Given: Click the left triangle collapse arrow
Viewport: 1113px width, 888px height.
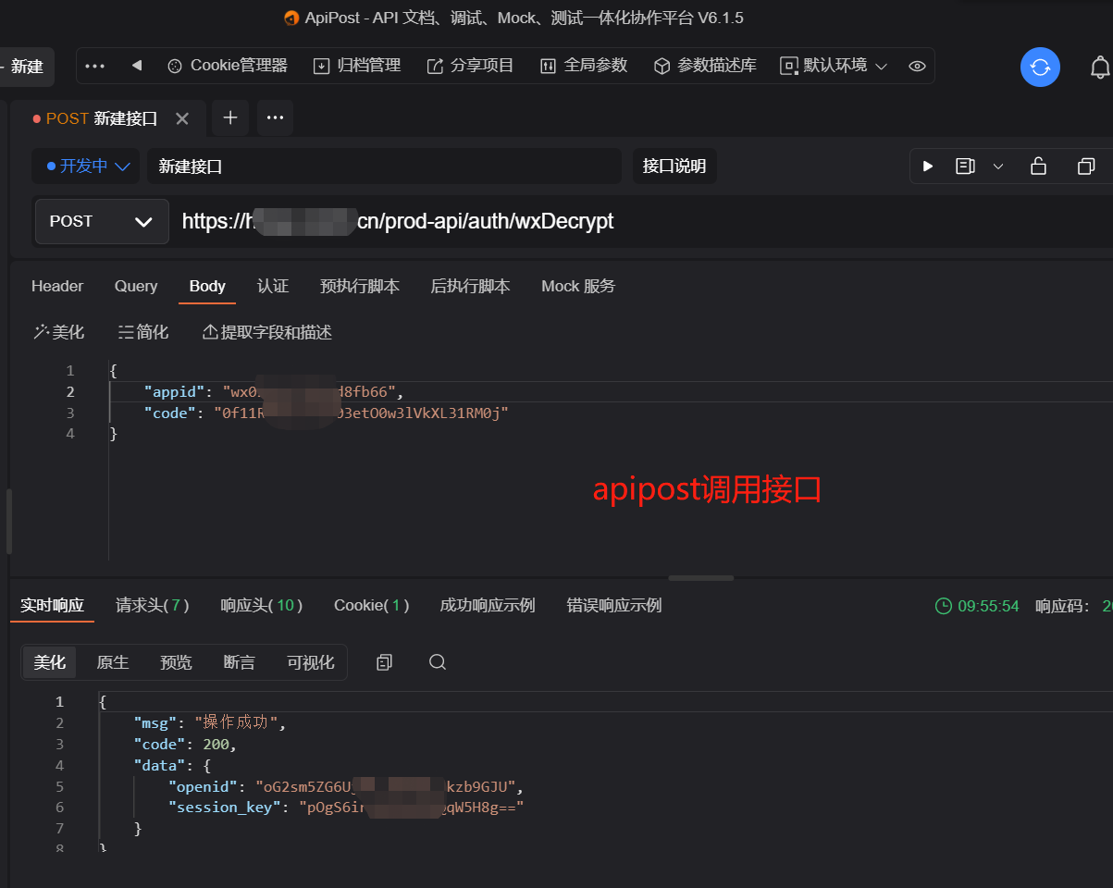Looking at the screenshot, I should point(137,66).
